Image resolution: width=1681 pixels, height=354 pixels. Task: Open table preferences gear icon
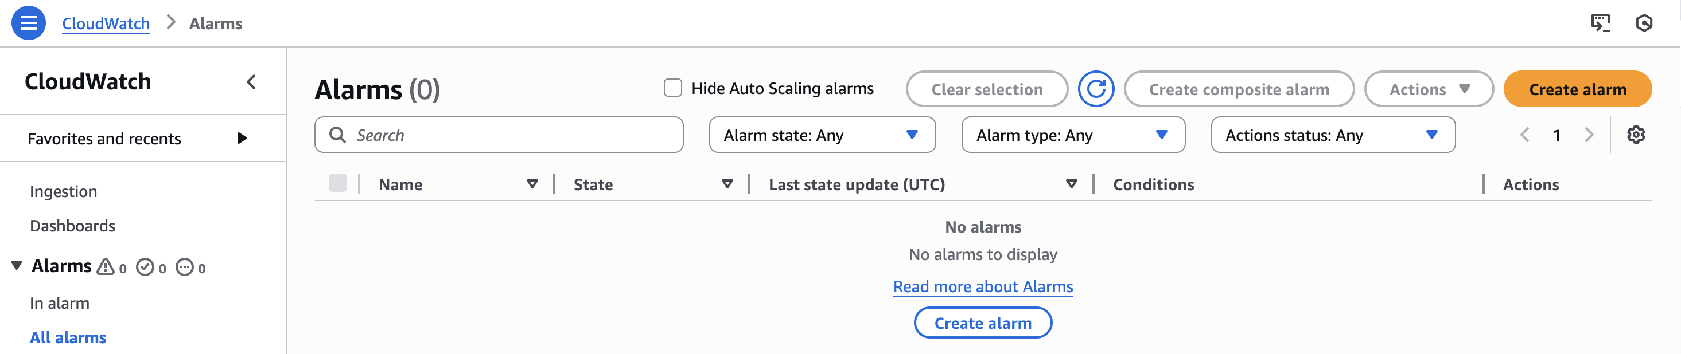point(1635,135)
